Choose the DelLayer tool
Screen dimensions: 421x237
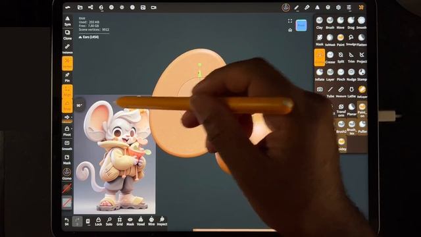point(362,92)
